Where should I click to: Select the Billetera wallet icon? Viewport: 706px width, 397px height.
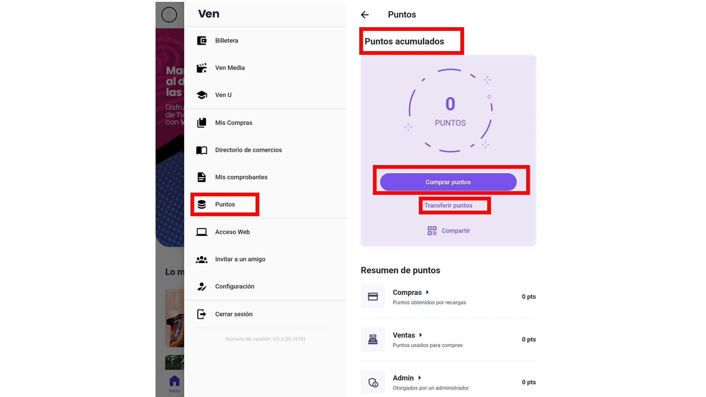(x=202, y=40)
